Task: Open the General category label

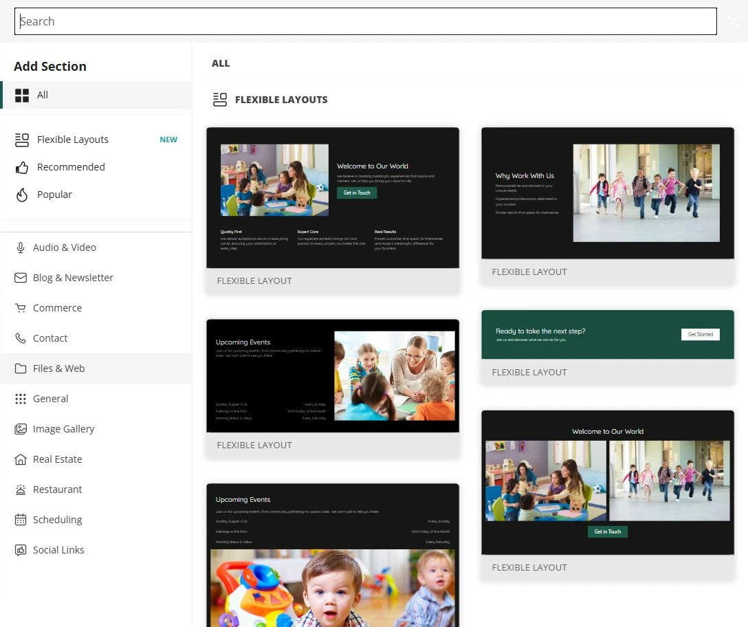Action: click(51, 399)
